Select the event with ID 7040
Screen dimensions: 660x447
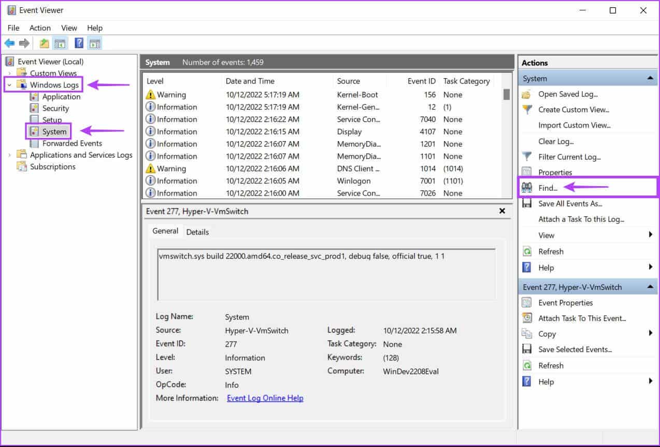(x=322, y=119)
